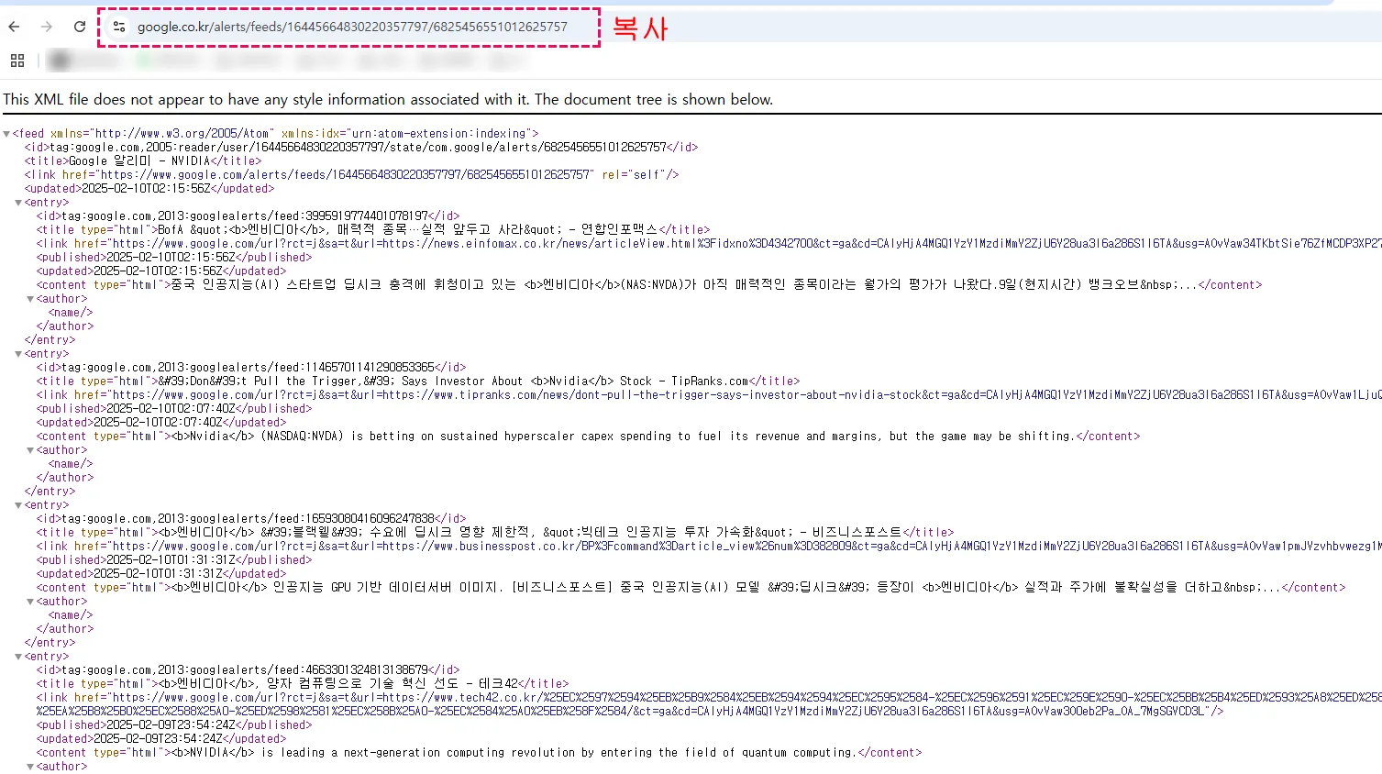Click the name tag inside the 비즈니스포스트 entry
The width and height of the screenshot is (1382, 774).
pyautogui.click(x=71, y=615)
